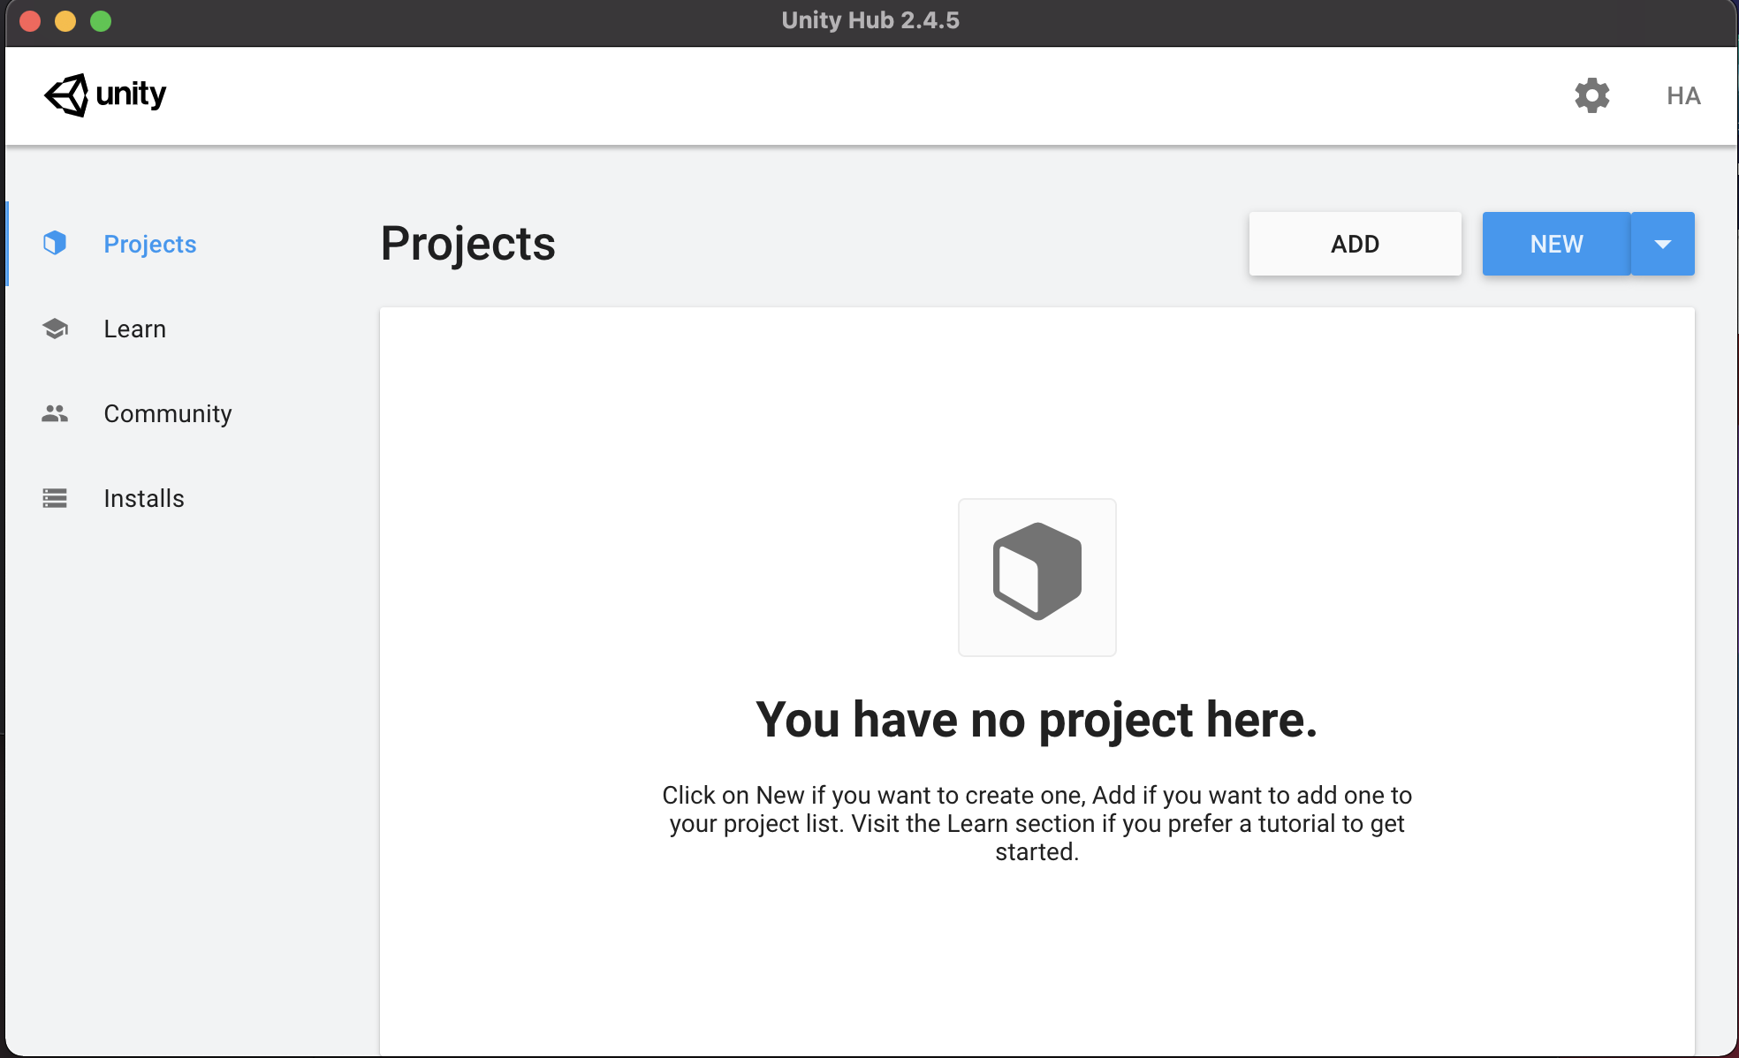Click the Learn graduation cap icon

(55, 328)
